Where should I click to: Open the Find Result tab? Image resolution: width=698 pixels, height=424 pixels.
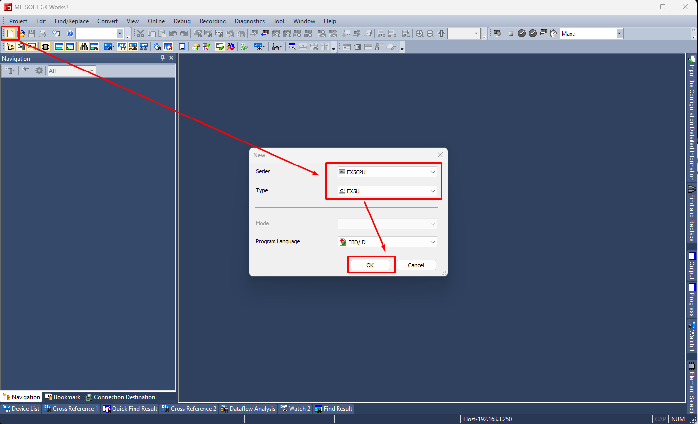click(333, 409)
